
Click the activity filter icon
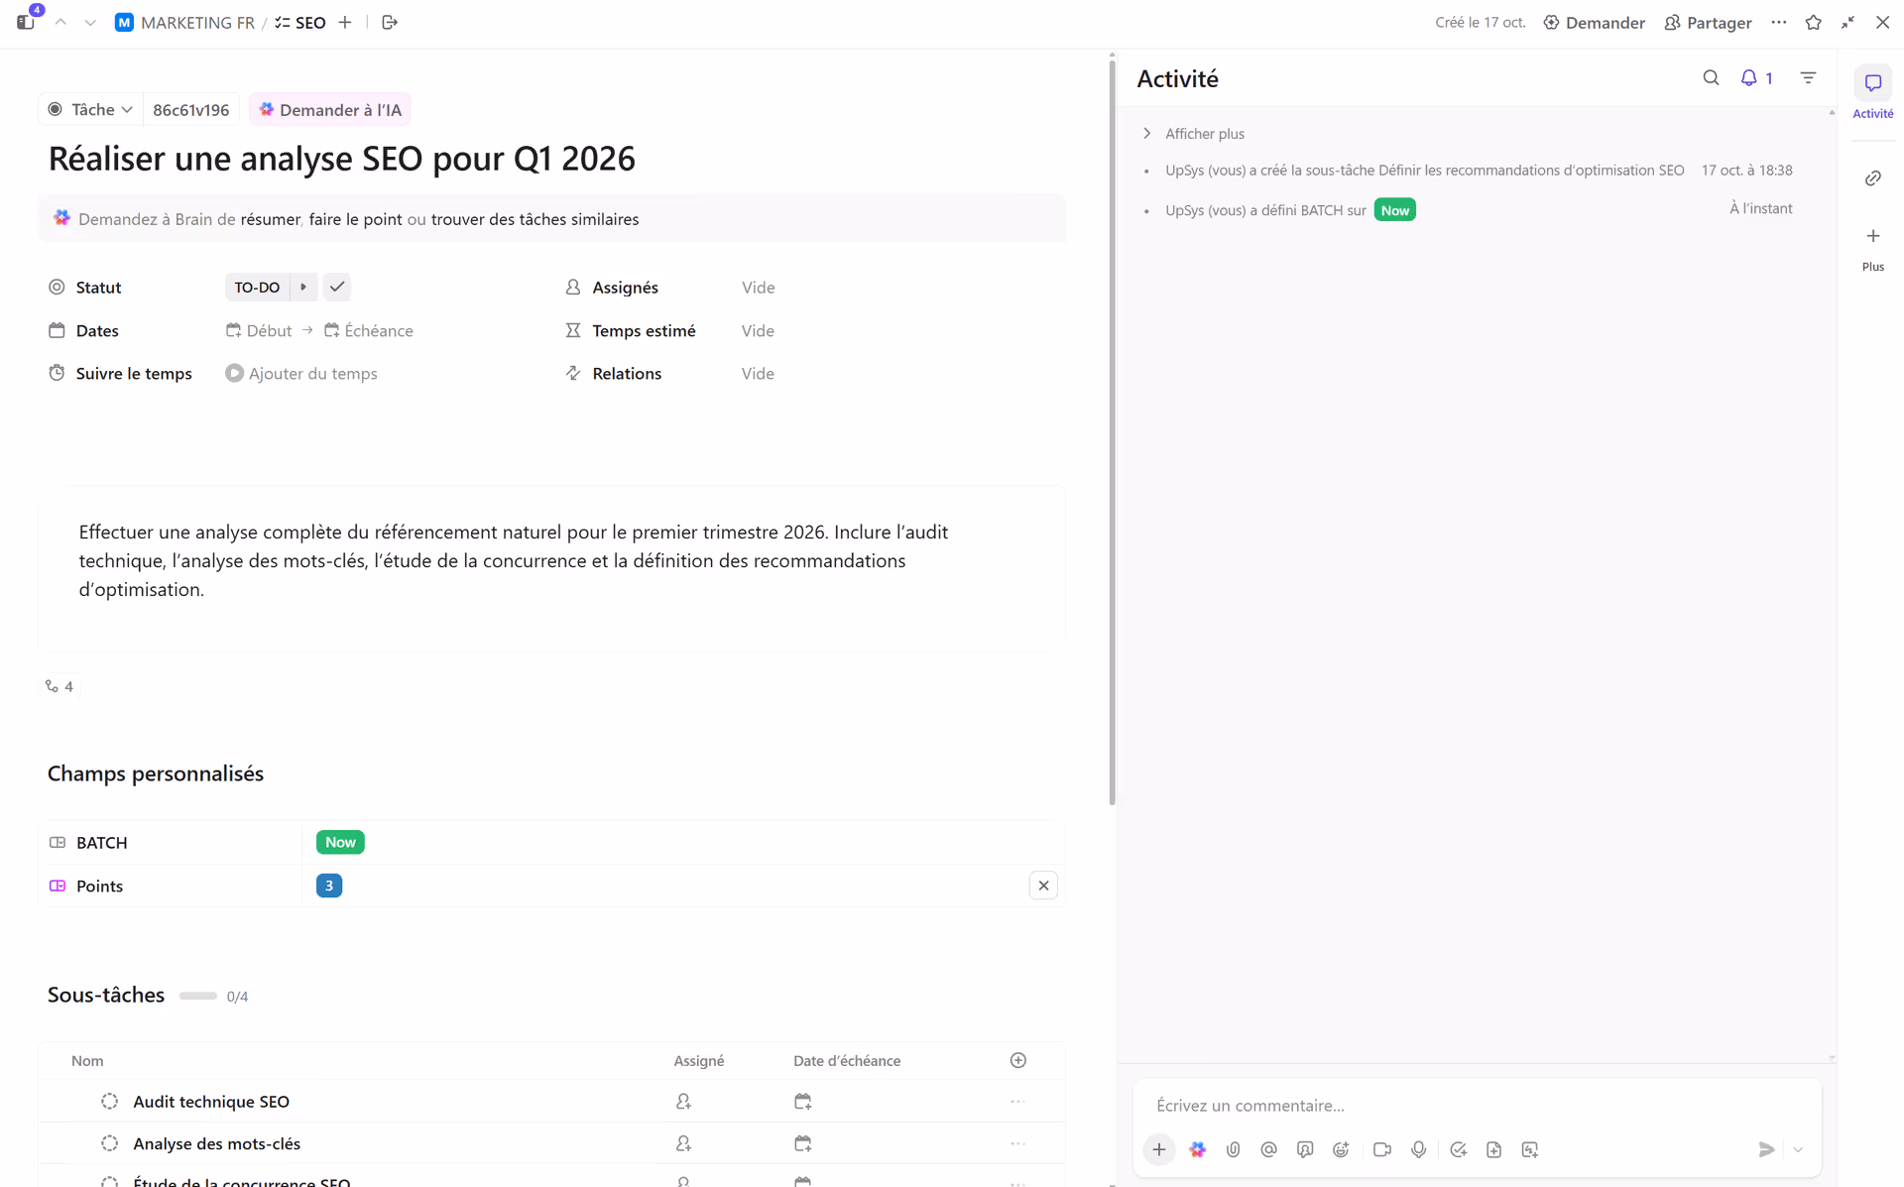(1808, 77)
